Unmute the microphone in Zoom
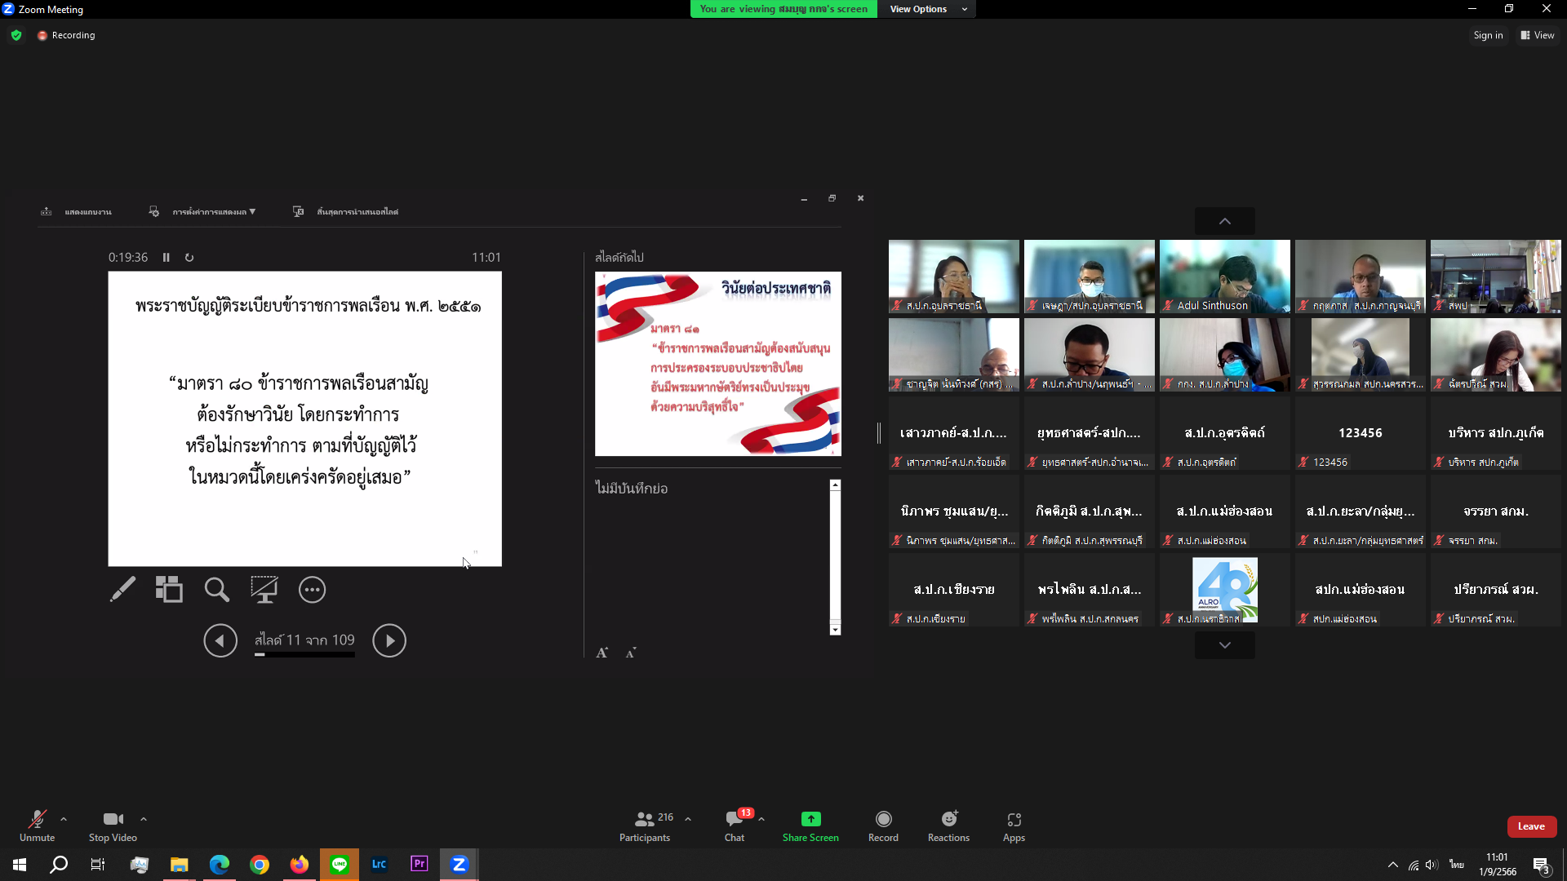 pos(37,826)
